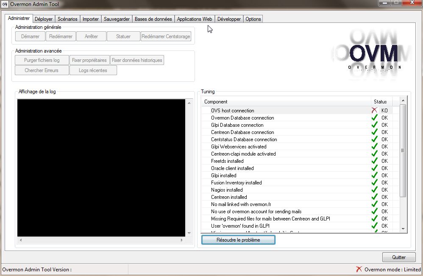
Task: Click log display scroll left arrow
Action: click(x=20, y=240)
